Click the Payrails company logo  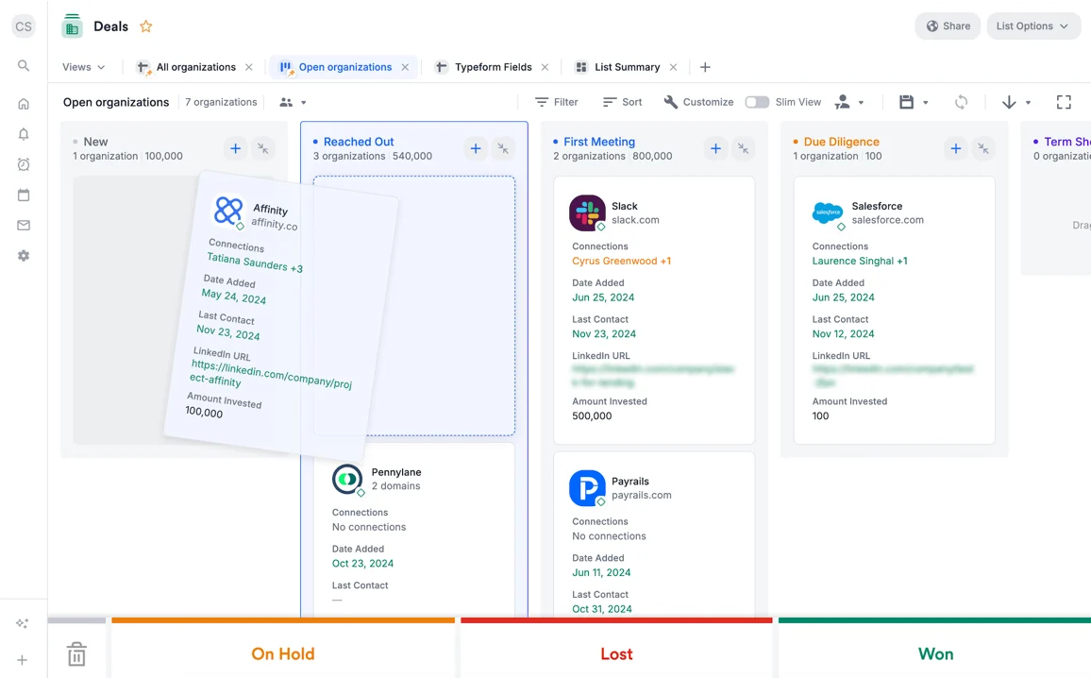pos(587,488)
